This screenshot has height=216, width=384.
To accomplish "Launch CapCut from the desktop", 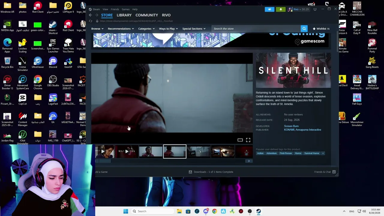I will pyautogui.click(x=22, y=100).
